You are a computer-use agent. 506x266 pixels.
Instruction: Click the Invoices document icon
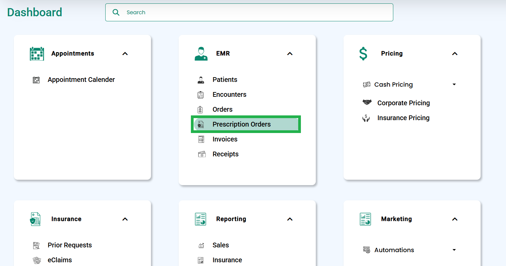click(x=201, y=139)
